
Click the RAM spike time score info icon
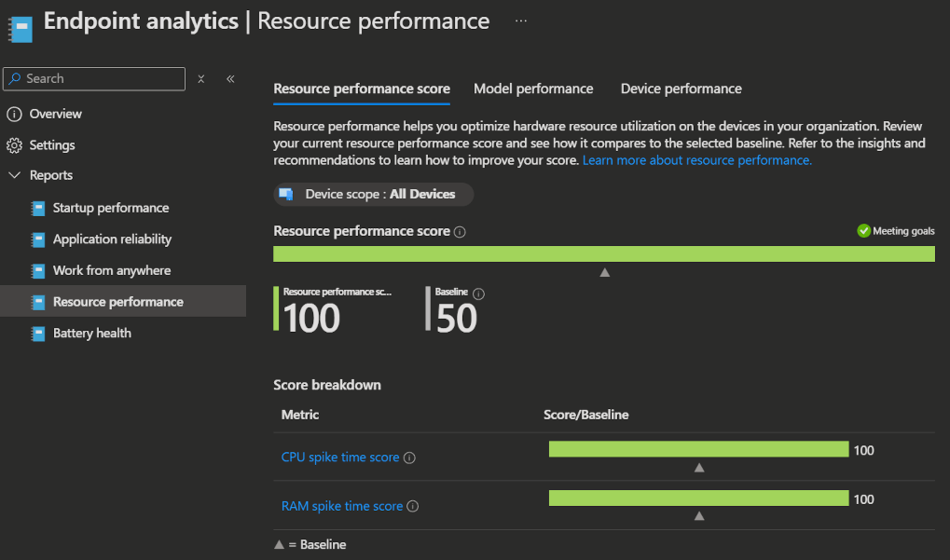click(413, 507)
